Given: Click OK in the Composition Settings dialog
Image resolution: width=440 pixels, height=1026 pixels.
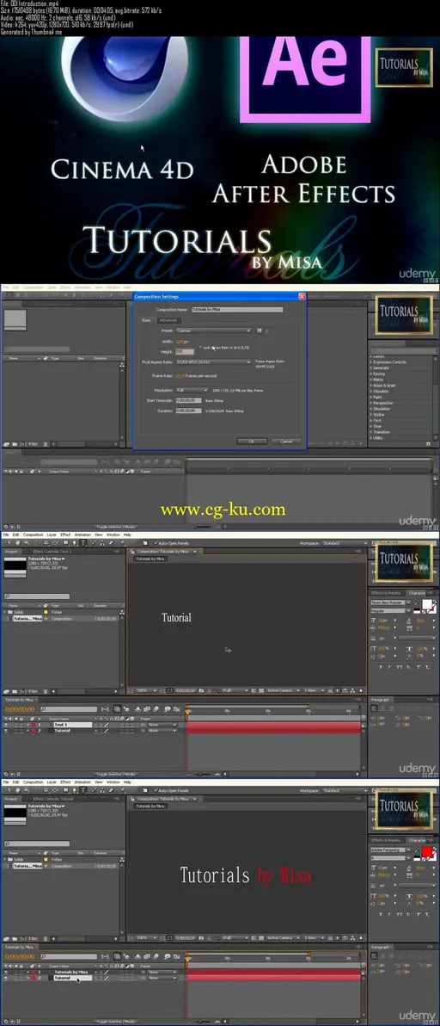Looking at the screenshot, I should 252,442.
